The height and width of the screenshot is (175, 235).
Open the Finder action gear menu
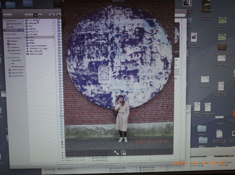click(58, 15)
